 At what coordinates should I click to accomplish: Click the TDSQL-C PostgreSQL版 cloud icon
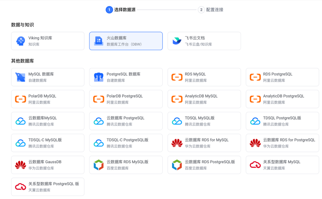pyautogui.click(x=99, y=143)
